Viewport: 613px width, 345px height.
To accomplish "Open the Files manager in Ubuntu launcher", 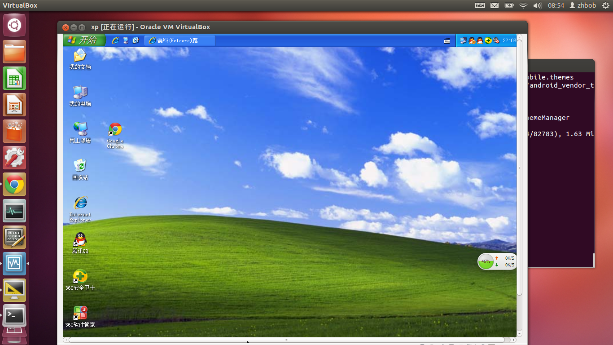I will (14, 52).
